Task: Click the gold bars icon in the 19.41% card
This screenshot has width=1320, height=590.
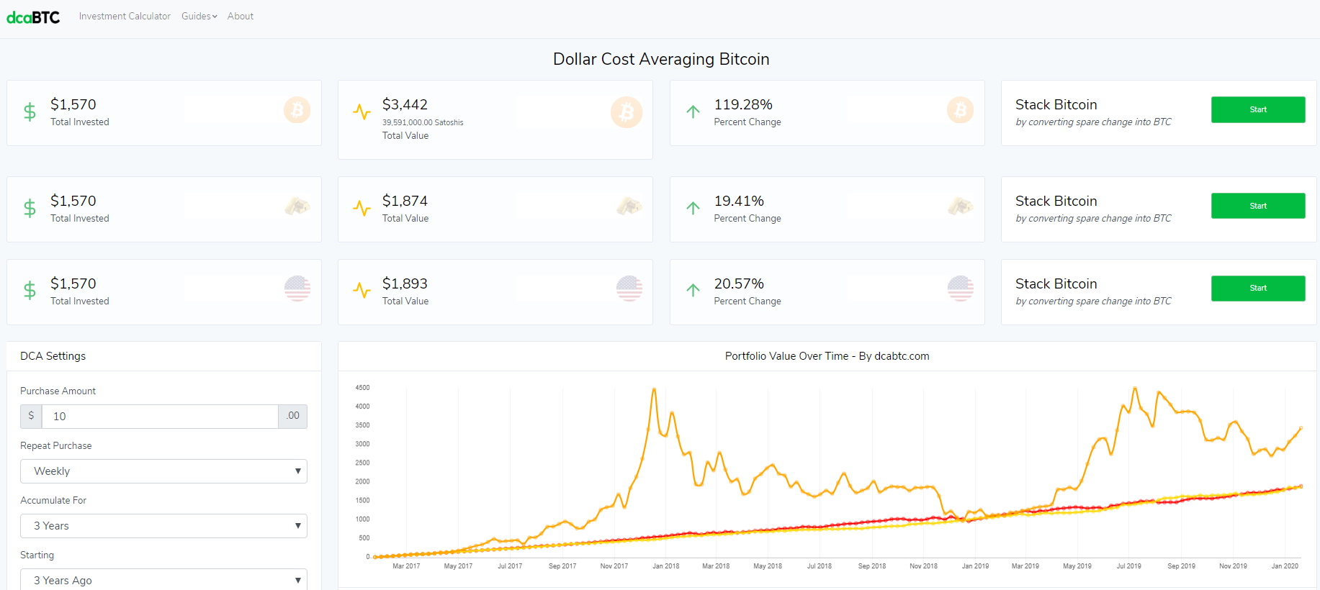Action: click(x=961, y=206)
